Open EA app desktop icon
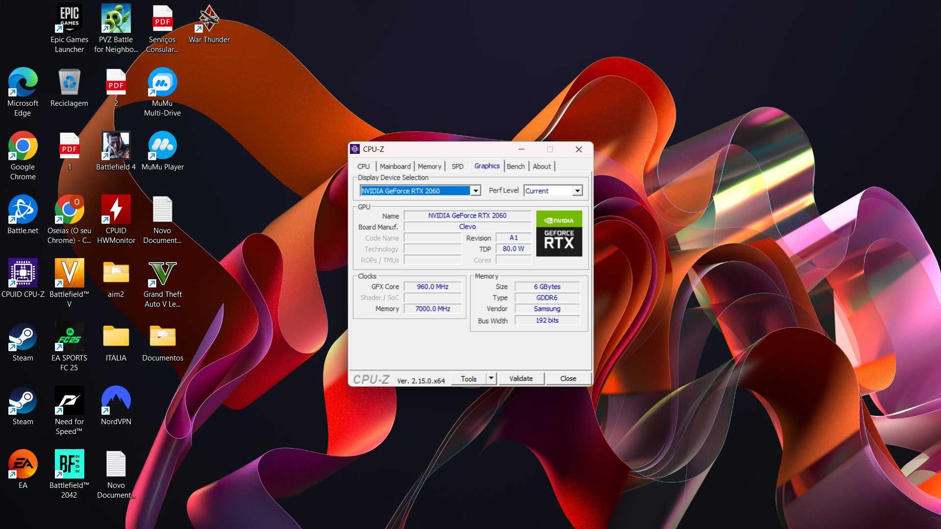 coord(23,469)
